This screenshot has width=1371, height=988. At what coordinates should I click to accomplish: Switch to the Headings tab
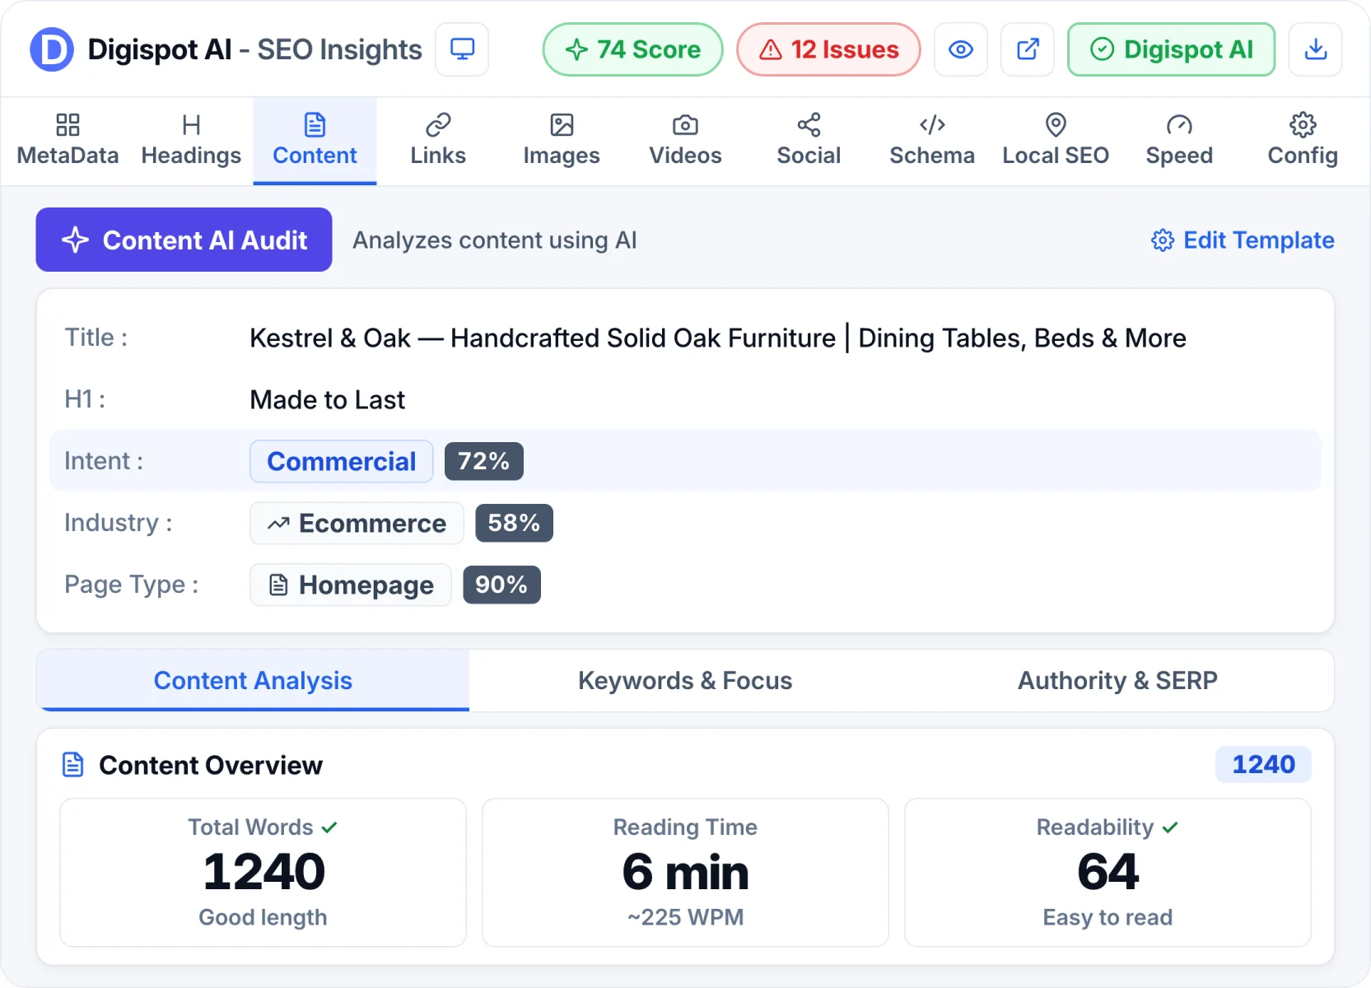pyautogui.click(x=191, y=141)
